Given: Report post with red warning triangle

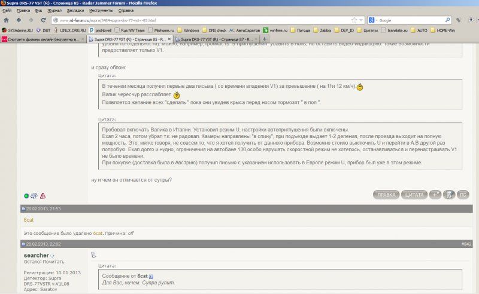Looking at the screenshot, I should pyautogui.click(x=43, y=196).
